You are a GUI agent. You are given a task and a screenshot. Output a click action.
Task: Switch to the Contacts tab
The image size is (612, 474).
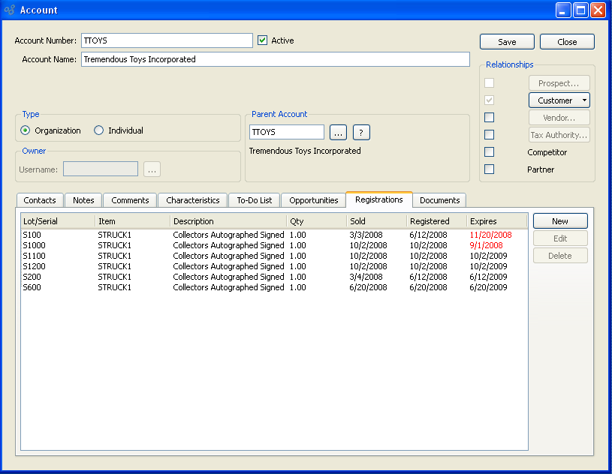coord(40,200)
